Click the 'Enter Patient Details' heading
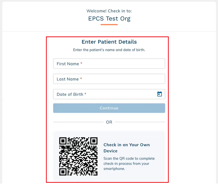This screenshot has height=185, width=218. (109, 42)
